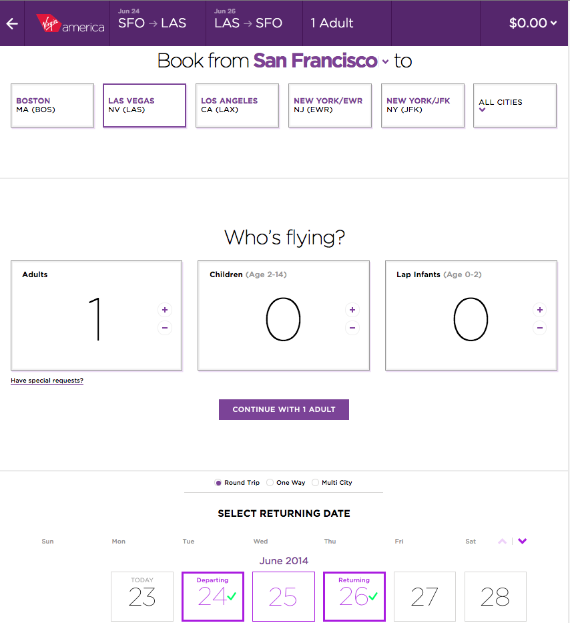The image size is (570, 623).
Task: Select the One Way radio option
Action: tap(270, 483)
